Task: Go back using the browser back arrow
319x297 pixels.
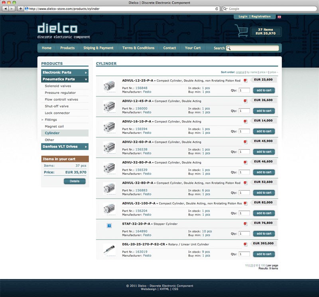Action: [x=5, y=8]
